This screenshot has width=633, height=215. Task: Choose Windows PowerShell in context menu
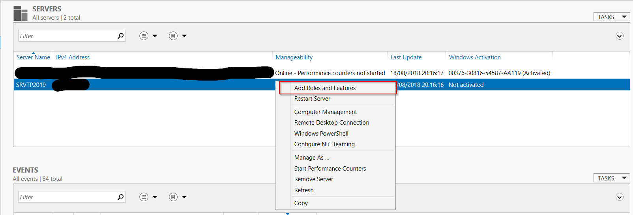tap(321, 134)
